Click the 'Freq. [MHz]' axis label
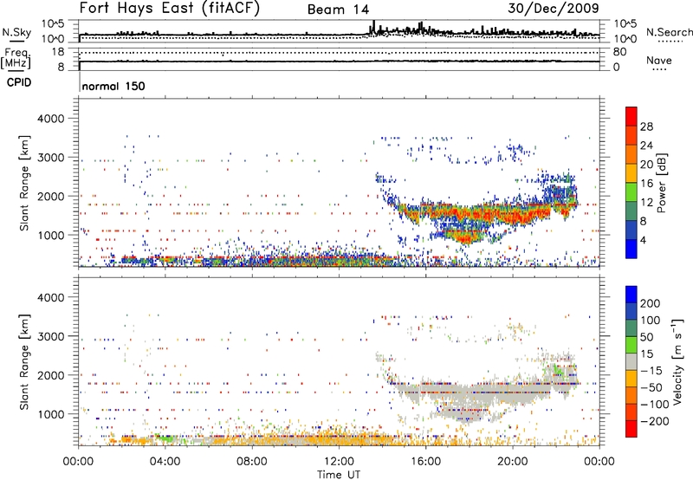 click(x=16, y=58)
